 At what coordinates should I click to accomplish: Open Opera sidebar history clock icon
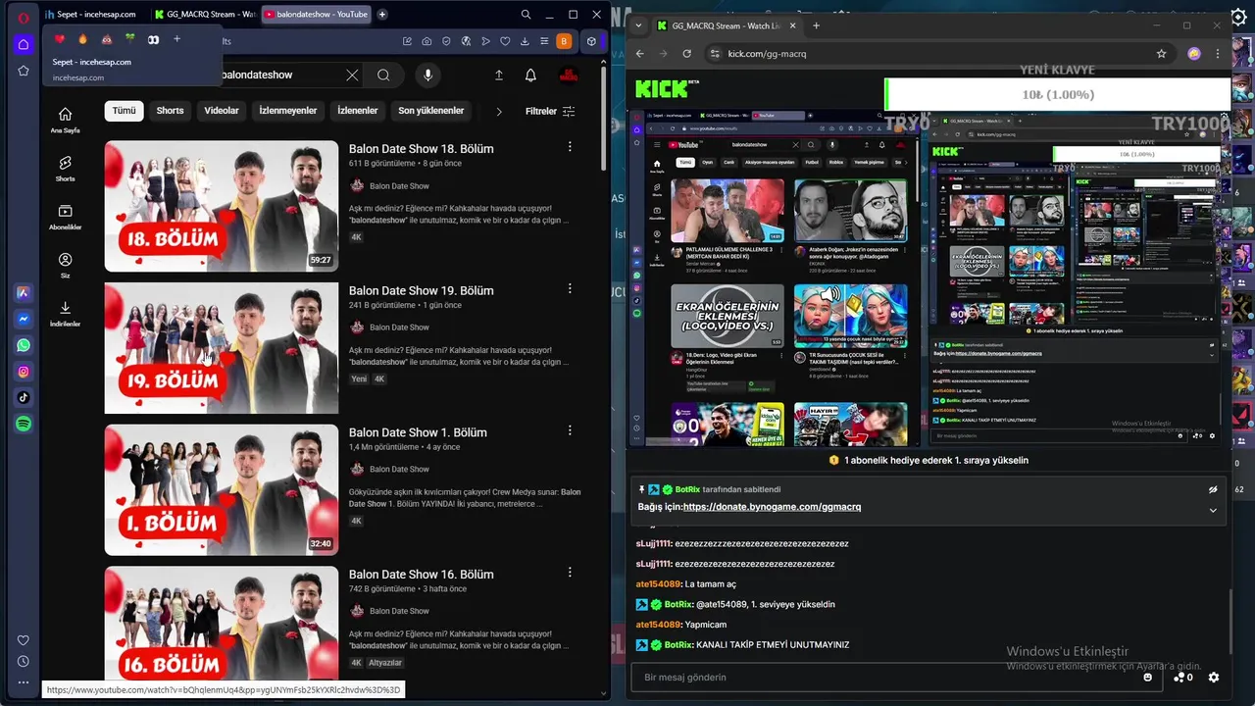(x=24, y=662)
